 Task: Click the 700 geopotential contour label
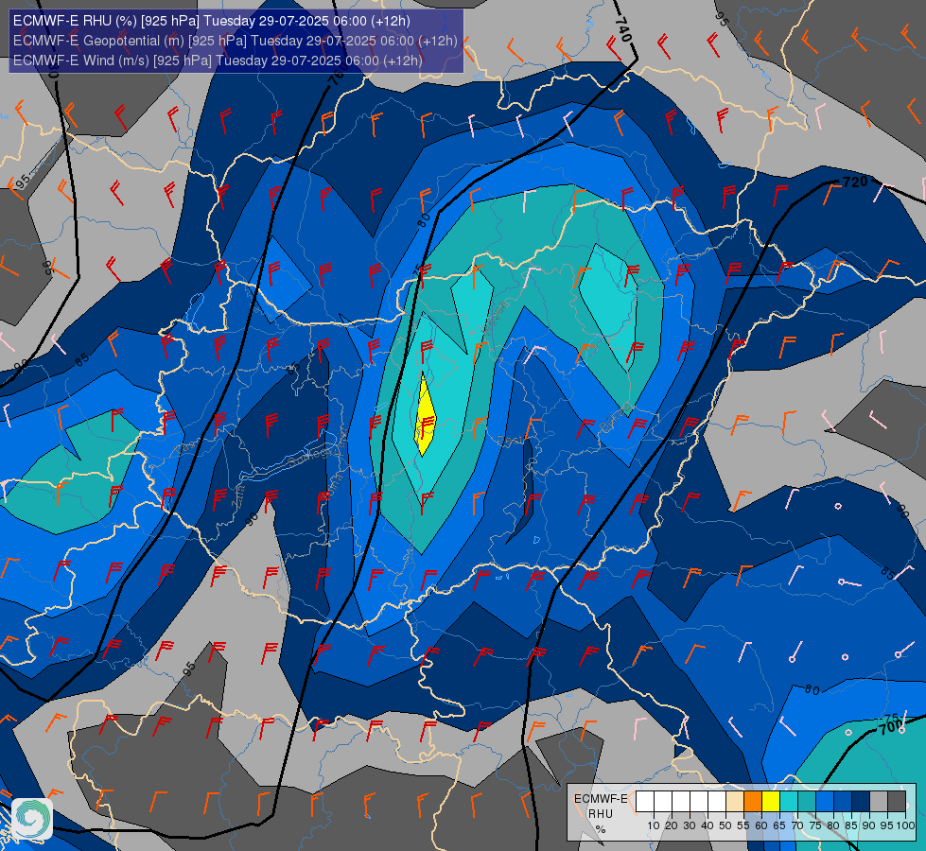point(891,726)
